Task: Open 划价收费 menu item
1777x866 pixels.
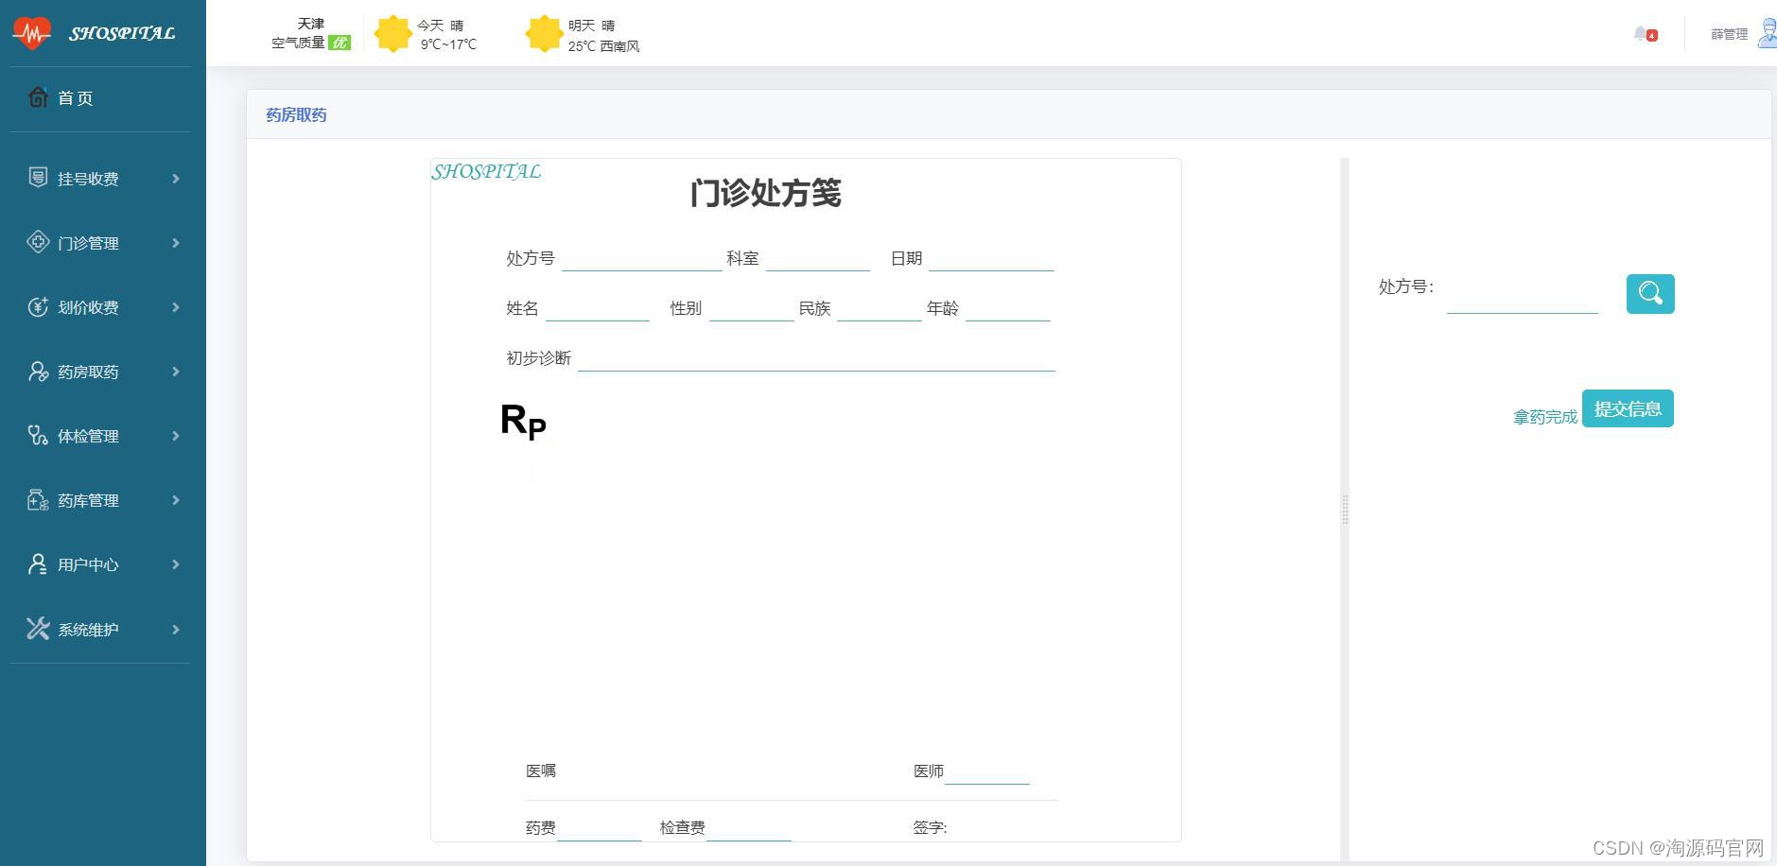Action: click(x=88, y=307)
